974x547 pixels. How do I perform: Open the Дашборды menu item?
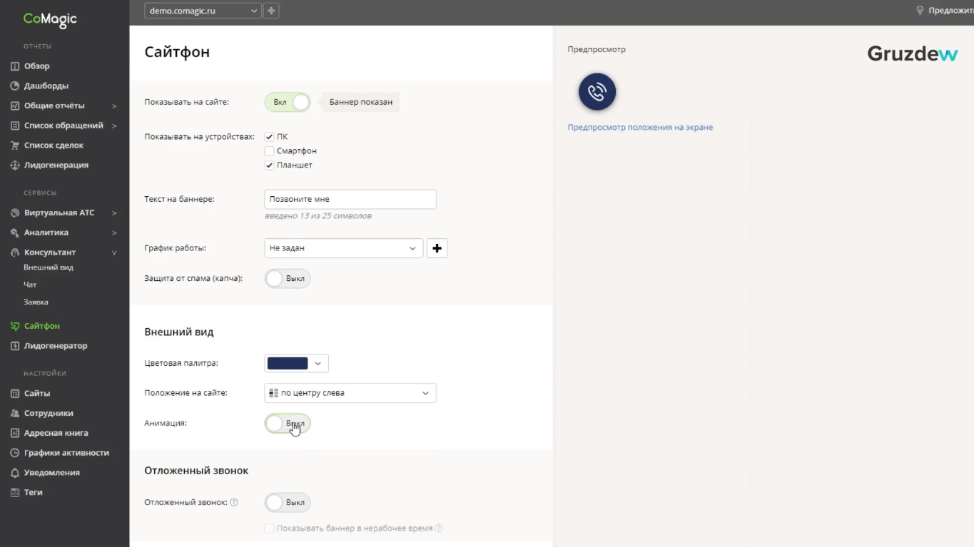click(46, 86)
